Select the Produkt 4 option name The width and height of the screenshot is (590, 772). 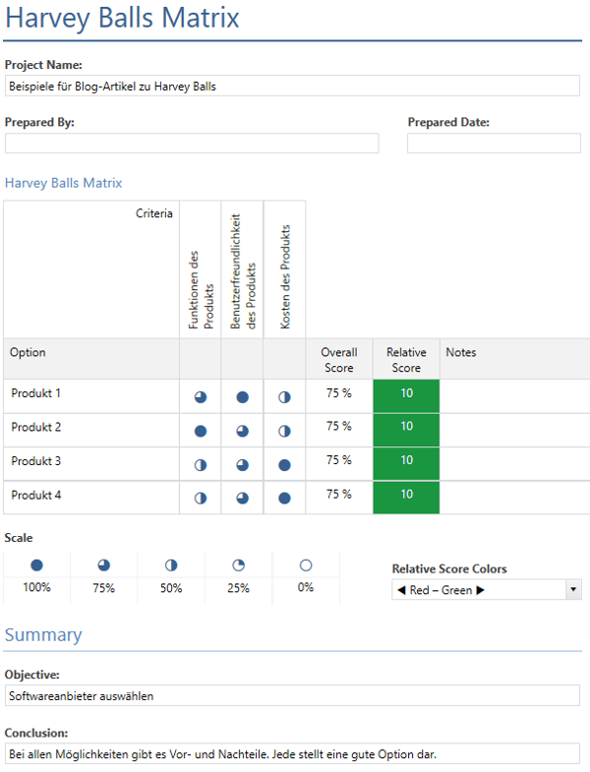point(36,496)
